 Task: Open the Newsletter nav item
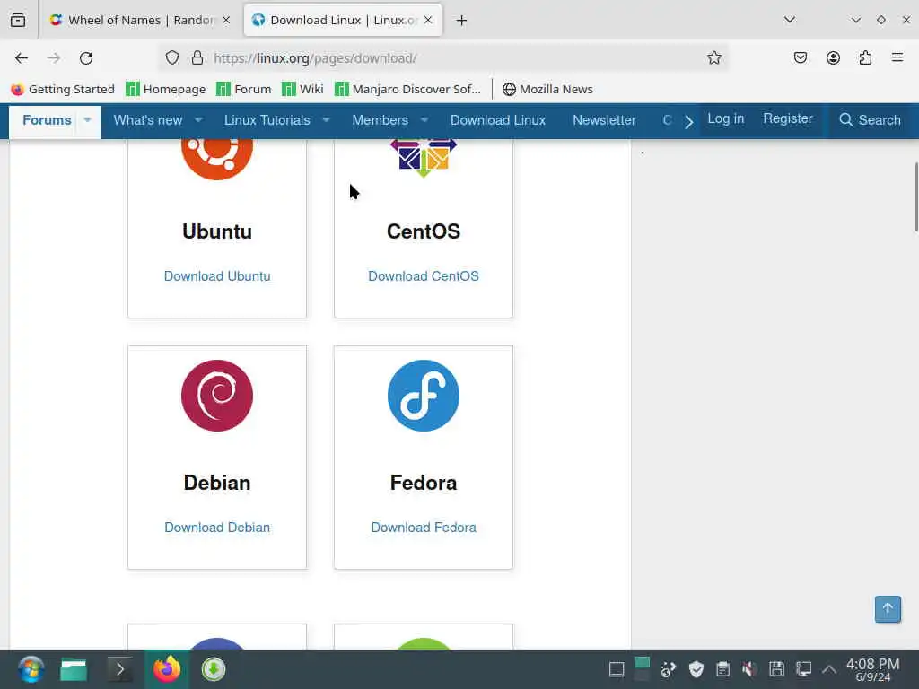coord(604,120)
